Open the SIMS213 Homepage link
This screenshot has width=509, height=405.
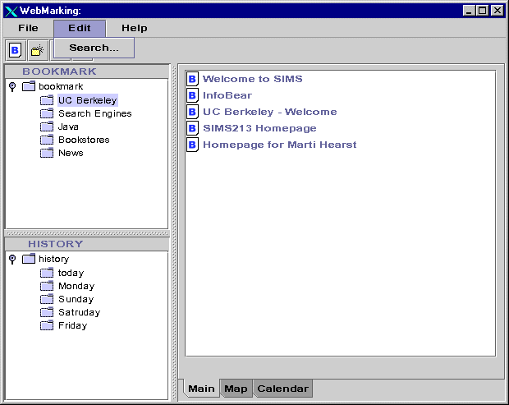tap(259, 128)
